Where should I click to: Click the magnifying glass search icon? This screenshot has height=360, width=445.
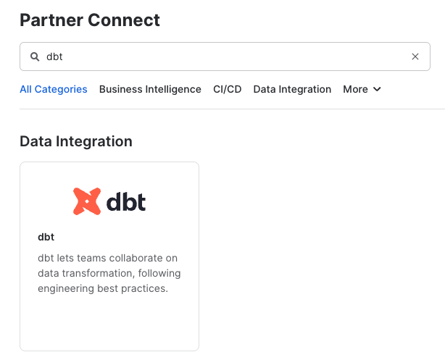tap(34, 56)
